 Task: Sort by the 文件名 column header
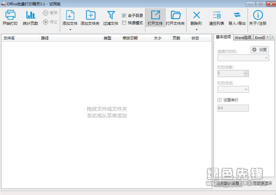[x=20, y=38]
